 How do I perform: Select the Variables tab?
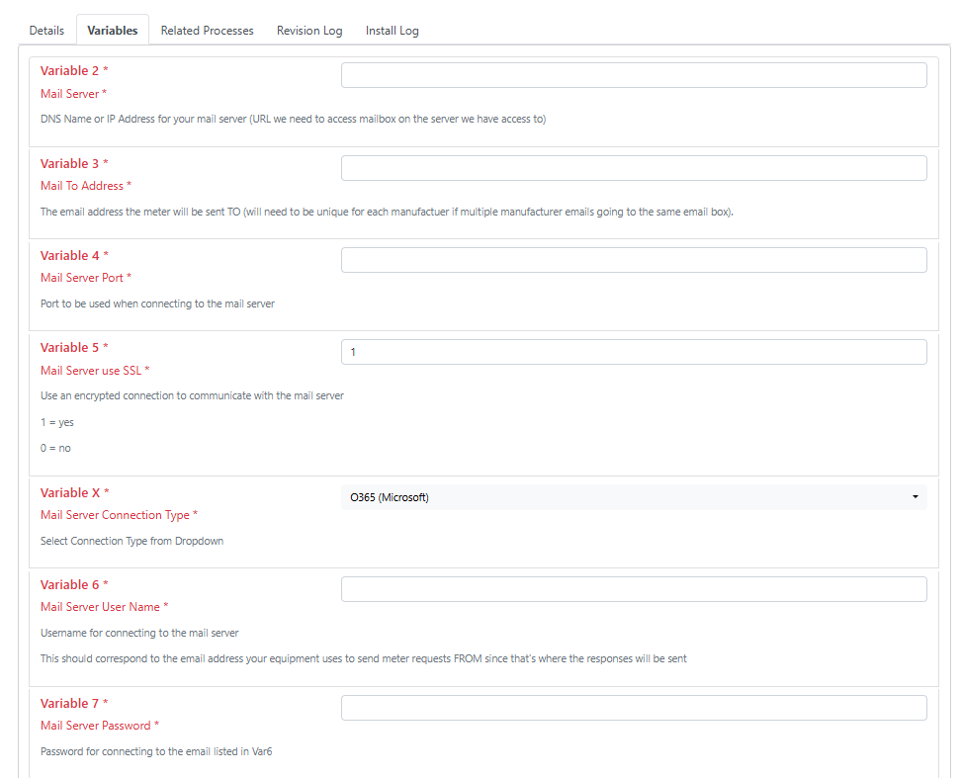113,31
